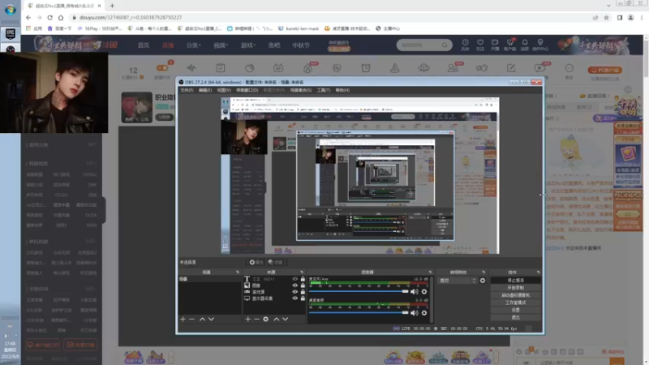Screen dimensions: 649x365
Task: Open settings gear for microphone audio channel
Action: (423, 292)
